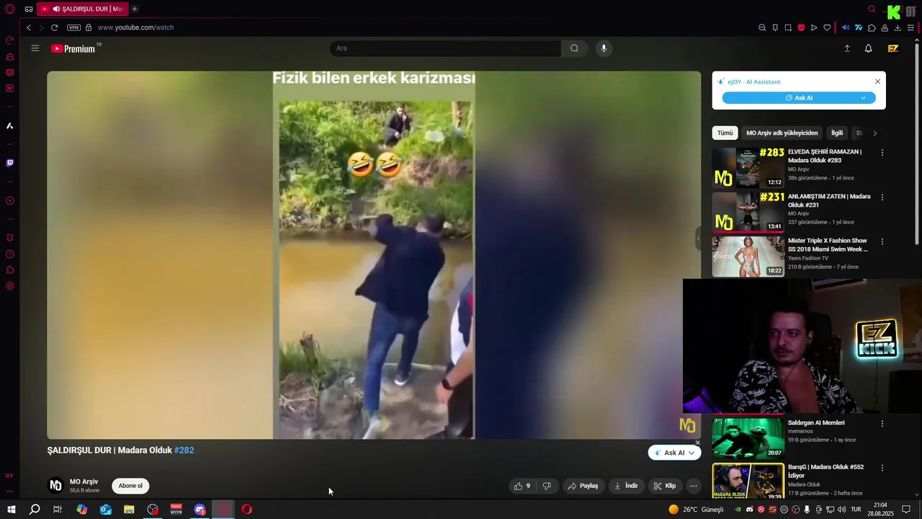Open ANLAMIŞTIM ZATEN #231 video title

[828, 200]
